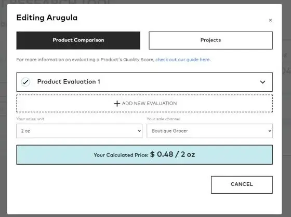291x217 pixels.
Task: Click the plus icon beside Add New Evaluation
Action: [117, 104]
